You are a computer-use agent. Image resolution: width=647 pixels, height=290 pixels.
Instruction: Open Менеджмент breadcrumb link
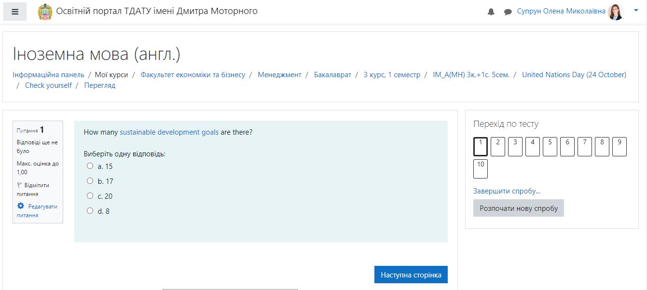coord(279,75)
